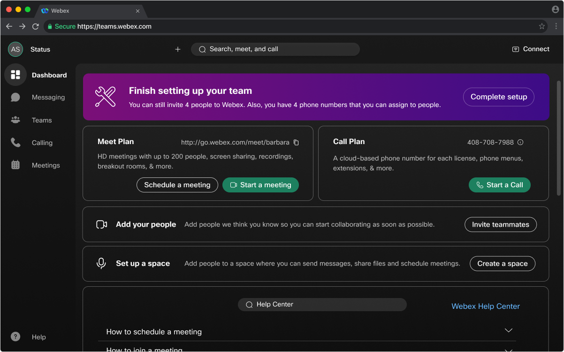Open the Dashboard section icon
564x352 pixels.
click(15, 75)
